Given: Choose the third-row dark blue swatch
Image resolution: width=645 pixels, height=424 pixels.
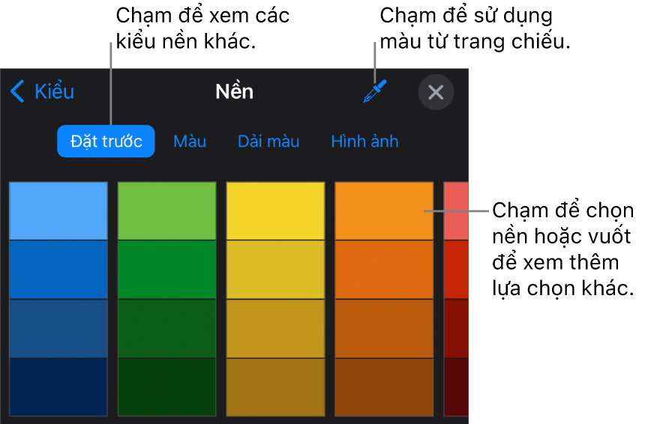Looking at the screenshot, I should [x=58, y=328].
